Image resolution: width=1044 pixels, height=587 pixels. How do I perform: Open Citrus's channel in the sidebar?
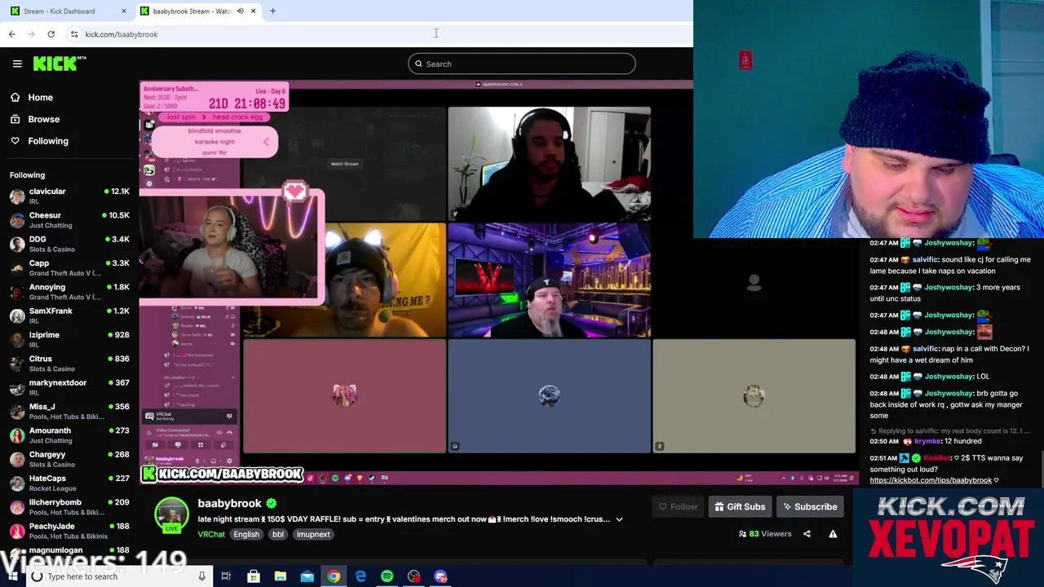(x=69, y=364)
